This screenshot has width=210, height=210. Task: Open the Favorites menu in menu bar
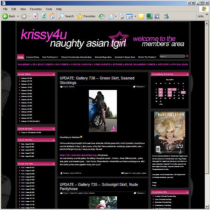(x=36, y=9)
